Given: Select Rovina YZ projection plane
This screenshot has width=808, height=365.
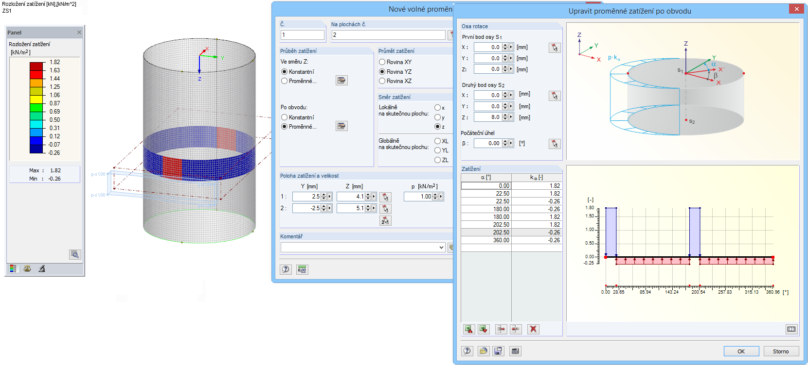Looking at the screenshot, I should pos(382,72).
